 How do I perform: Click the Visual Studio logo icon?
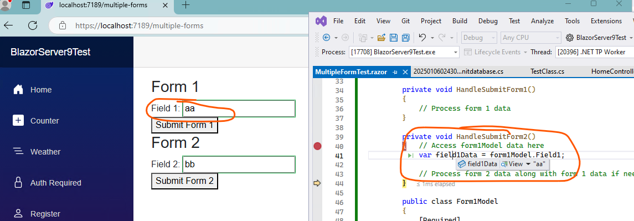[321, 21]
